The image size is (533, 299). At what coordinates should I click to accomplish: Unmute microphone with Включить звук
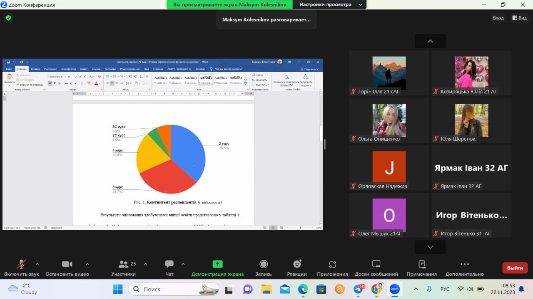pyautogui.click(x=21, y=268)
